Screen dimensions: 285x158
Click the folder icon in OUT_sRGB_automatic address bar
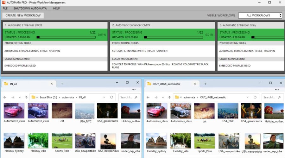(x=177, y=97)
